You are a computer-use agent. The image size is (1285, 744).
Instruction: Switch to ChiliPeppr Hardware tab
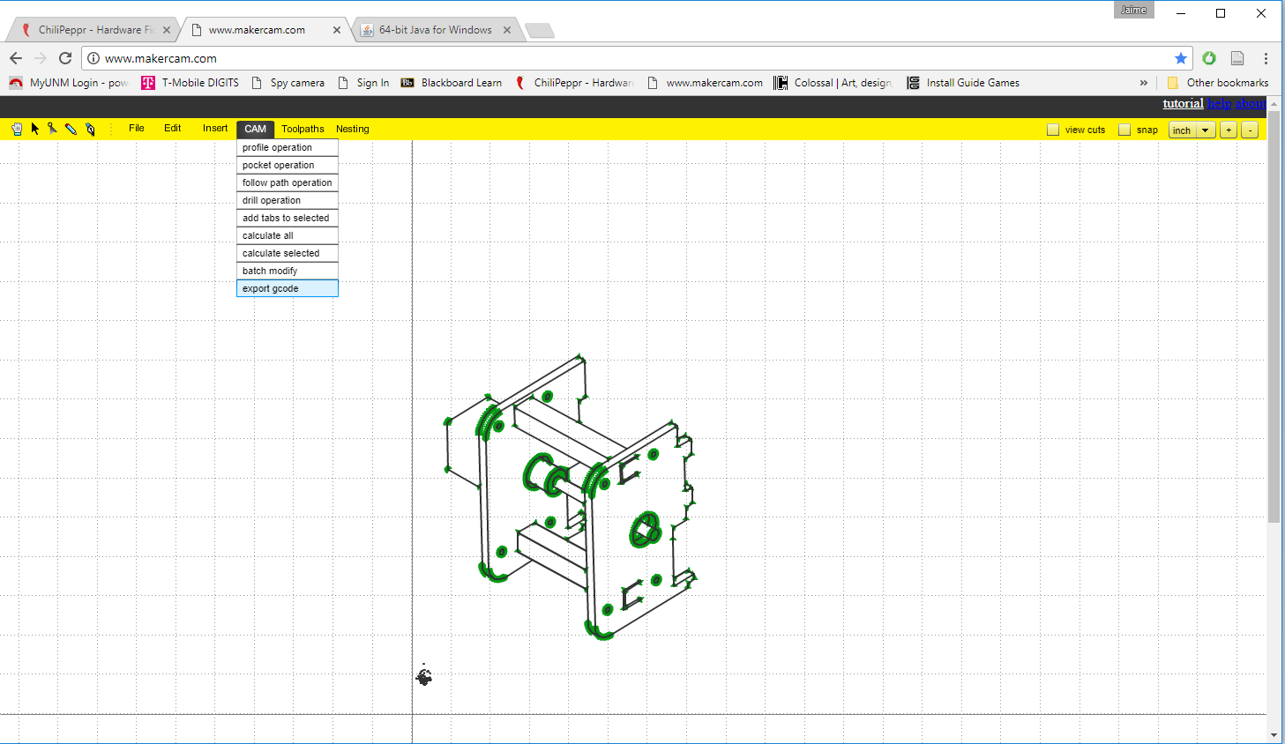95,30
